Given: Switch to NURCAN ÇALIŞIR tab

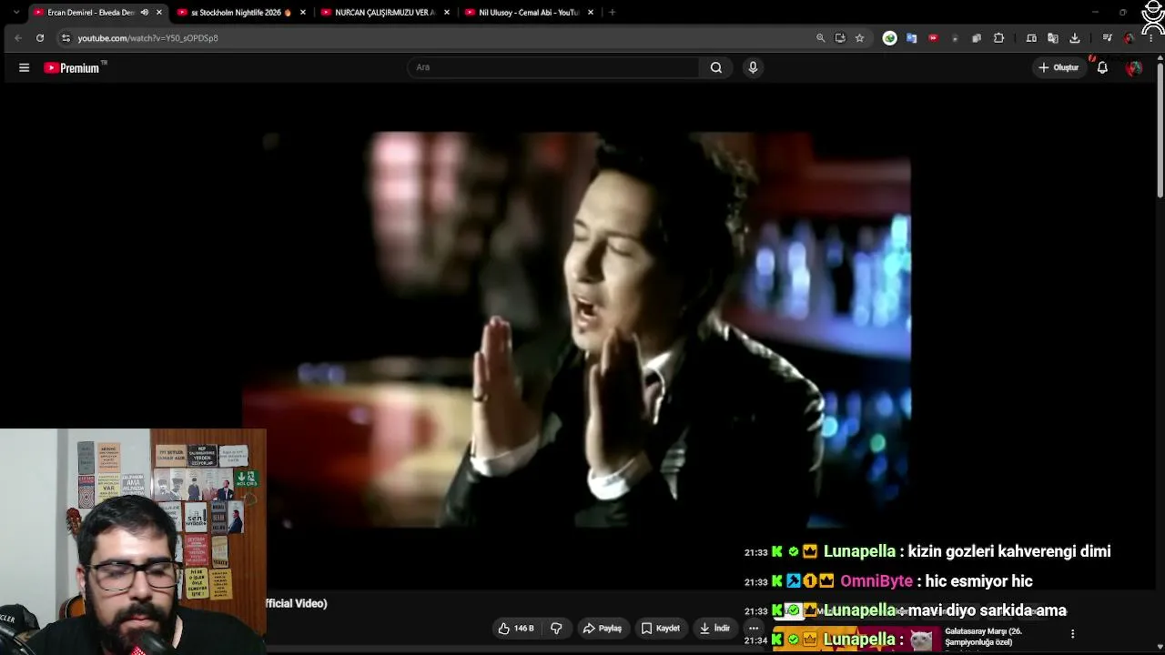Looking at the screenshot, I should 383,13.
